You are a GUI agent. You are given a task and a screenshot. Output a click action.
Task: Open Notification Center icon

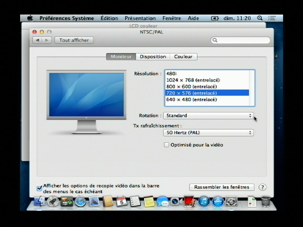[272, 18]
